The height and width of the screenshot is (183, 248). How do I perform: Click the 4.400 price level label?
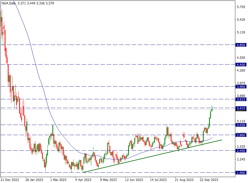pos(241,65)
